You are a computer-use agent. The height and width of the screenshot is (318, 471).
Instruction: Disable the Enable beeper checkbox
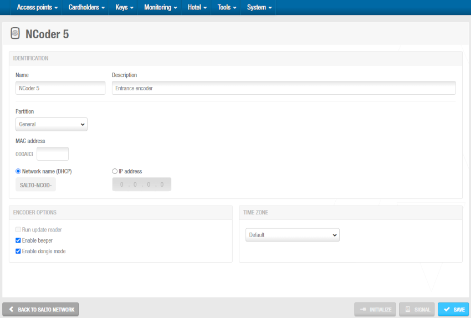(18, 240)
